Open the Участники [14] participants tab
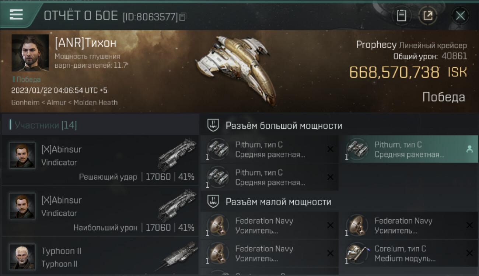This screenshot has width=479, height=276. (x=46, y=125)
